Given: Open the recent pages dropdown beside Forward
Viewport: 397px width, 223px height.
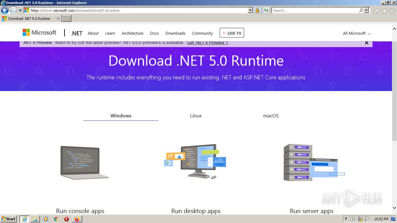Looking at the screenshot, I should click(20, 11).
